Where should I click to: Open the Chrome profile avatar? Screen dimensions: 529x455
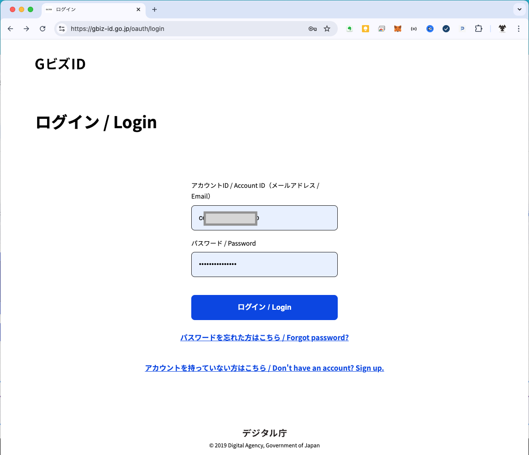coord(503,29)
